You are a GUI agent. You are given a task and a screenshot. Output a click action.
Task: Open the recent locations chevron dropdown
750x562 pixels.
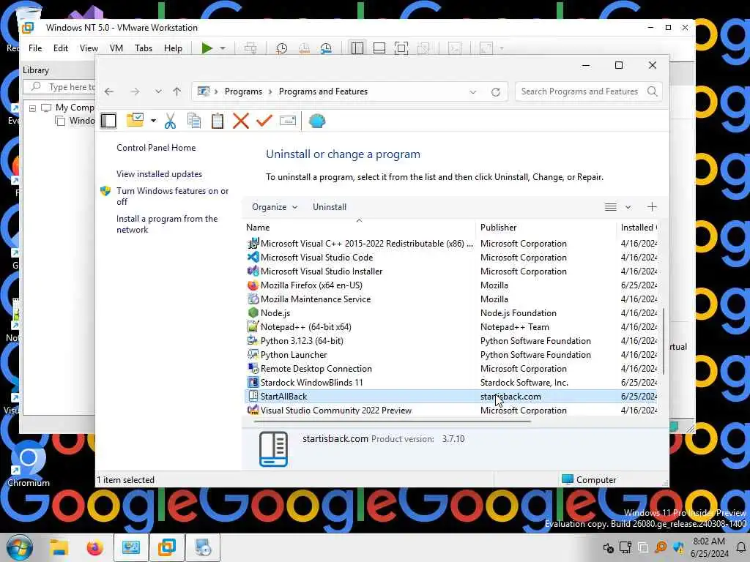click(x=158, y=91)
